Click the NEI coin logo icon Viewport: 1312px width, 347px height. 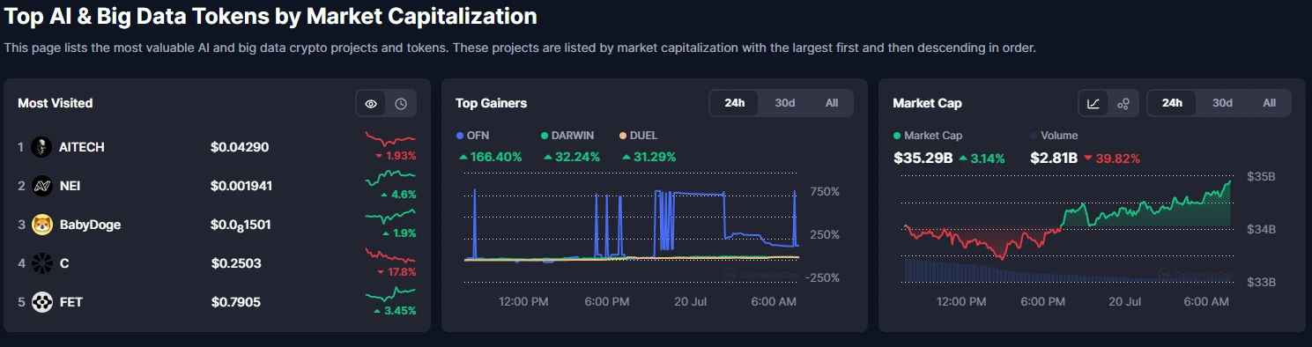(41, 186)
